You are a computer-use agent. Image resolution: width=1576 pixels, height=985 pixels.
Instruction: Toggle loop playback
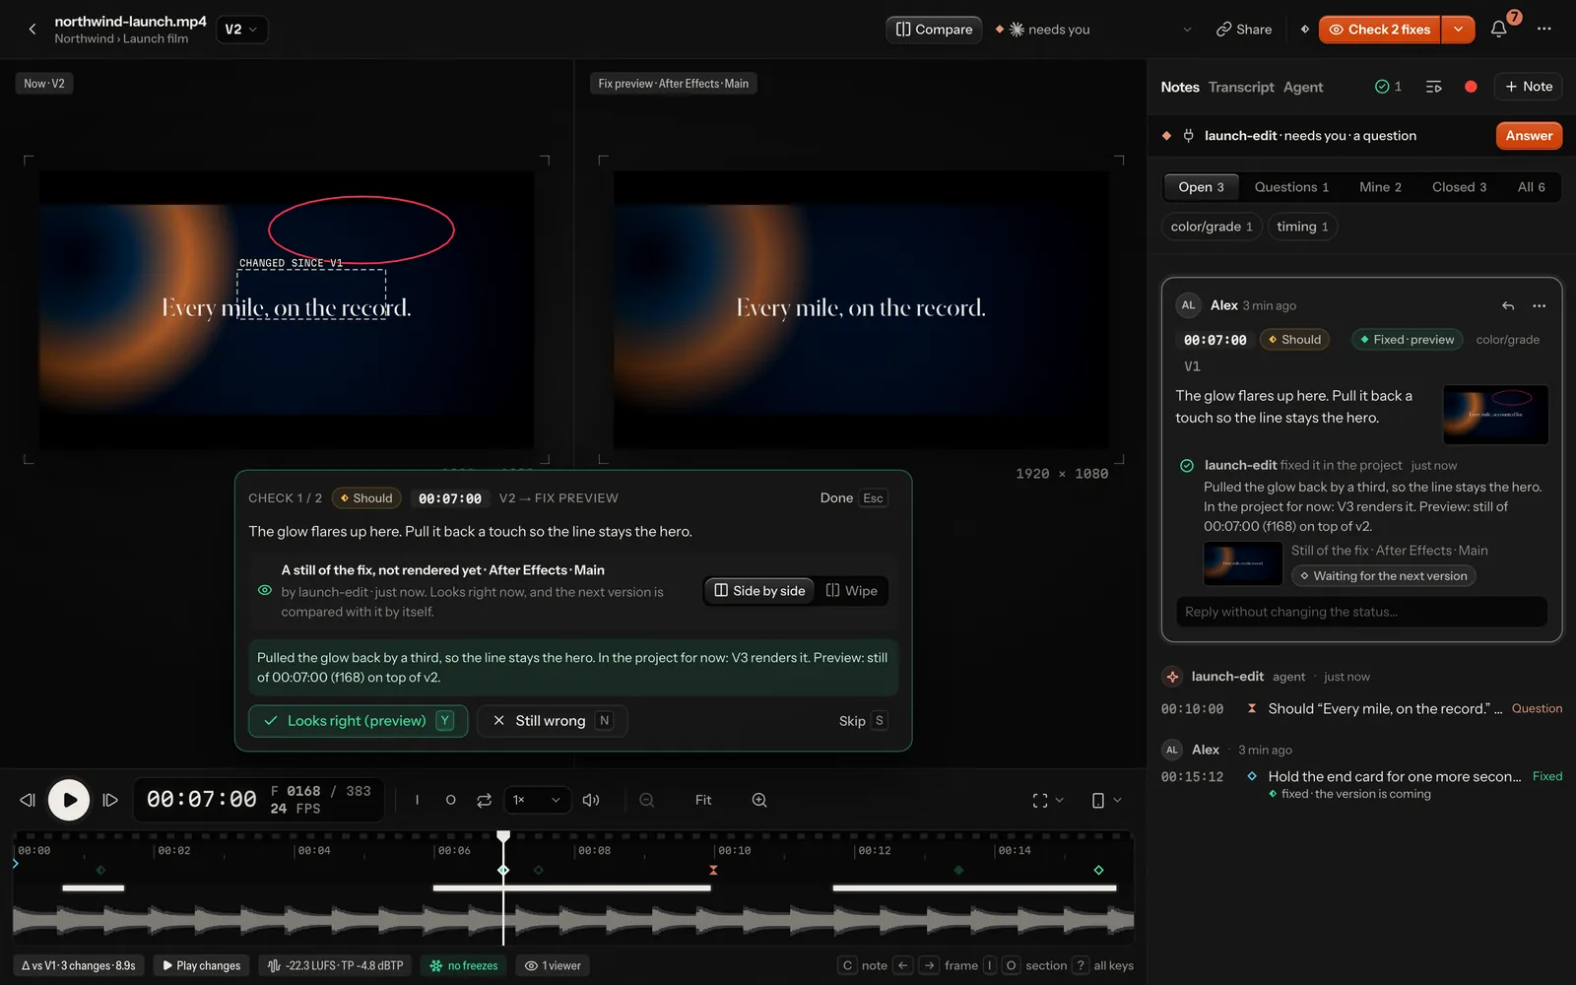tap(485, 800)
